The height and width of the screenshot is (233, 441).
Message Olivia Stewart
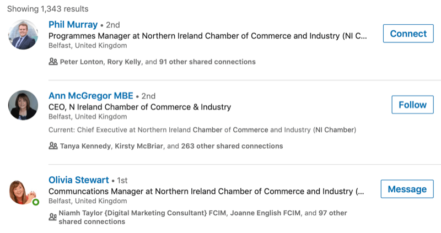coord(407,189)
